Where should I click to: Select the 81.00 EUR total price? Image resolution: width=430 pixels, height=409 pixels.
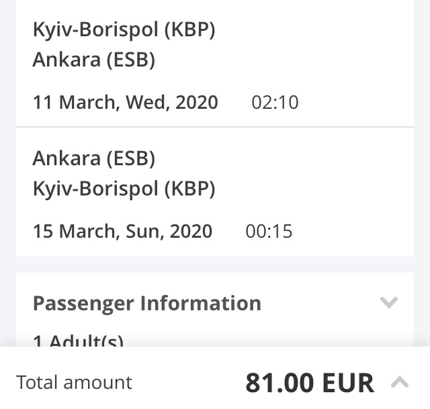point(309,383)
